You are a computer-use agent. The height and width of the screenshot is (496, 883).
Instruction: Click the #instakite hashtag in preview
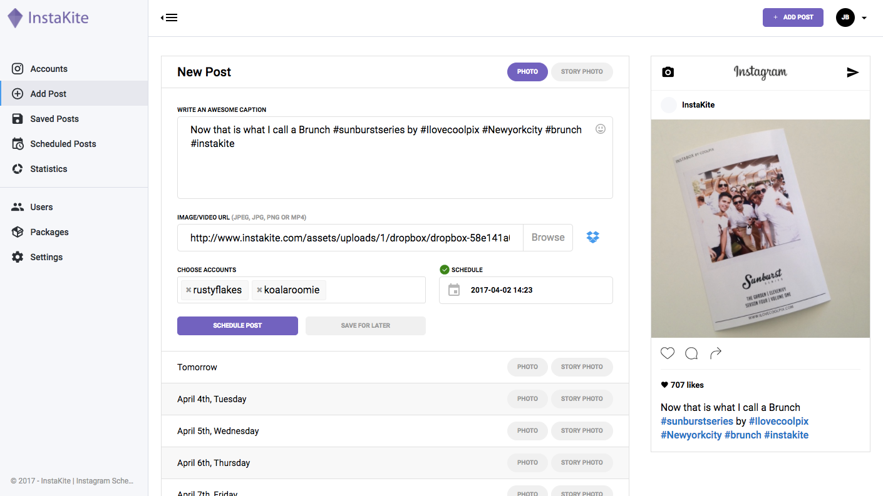coord(787,435)
